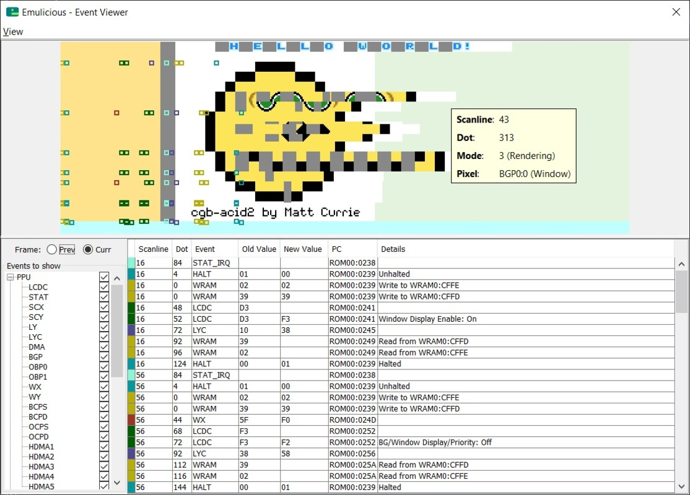Image resolution: width=690 pixels, height=495 pixels.
Task: Click the purple LYC row 58 color swatch
Action: click(131, 454)
